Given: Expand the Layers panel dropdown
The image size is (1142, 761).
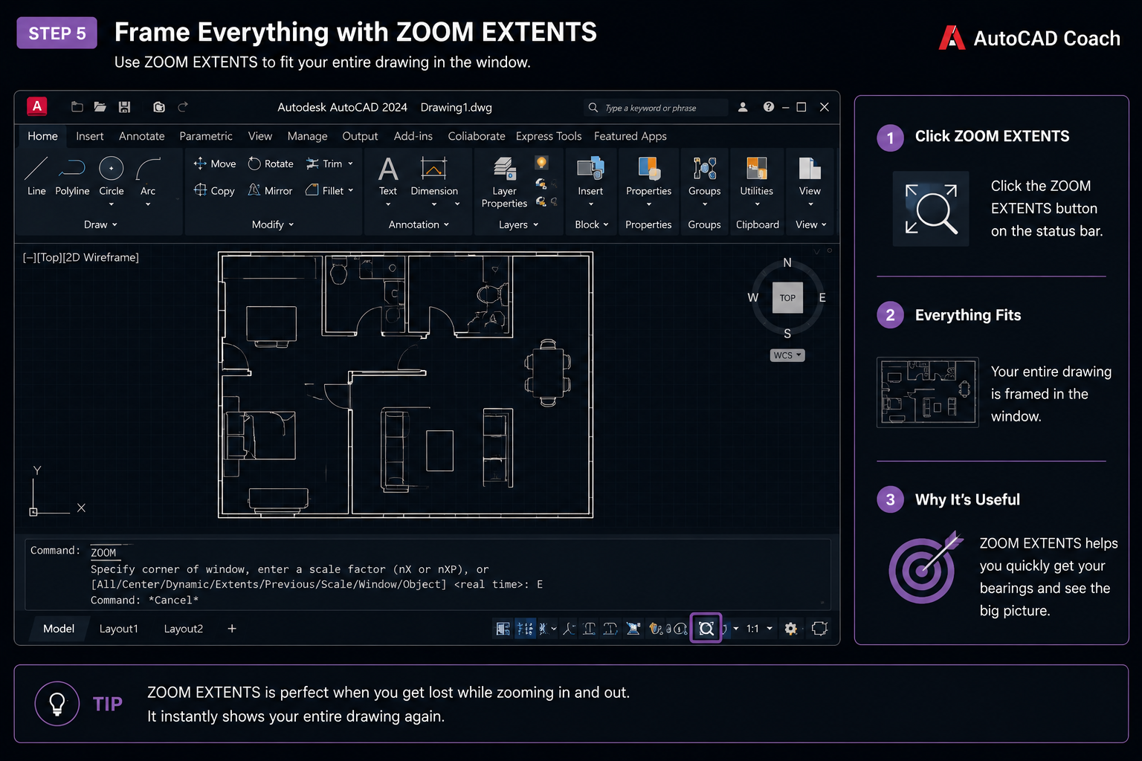Looking at the screenshot, I should click(x=518, y=224).
